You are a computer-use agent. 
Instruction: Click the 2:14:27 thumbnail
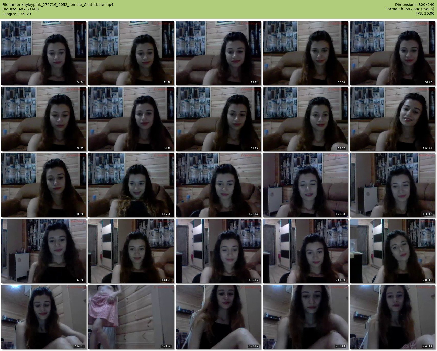point(44,317)
